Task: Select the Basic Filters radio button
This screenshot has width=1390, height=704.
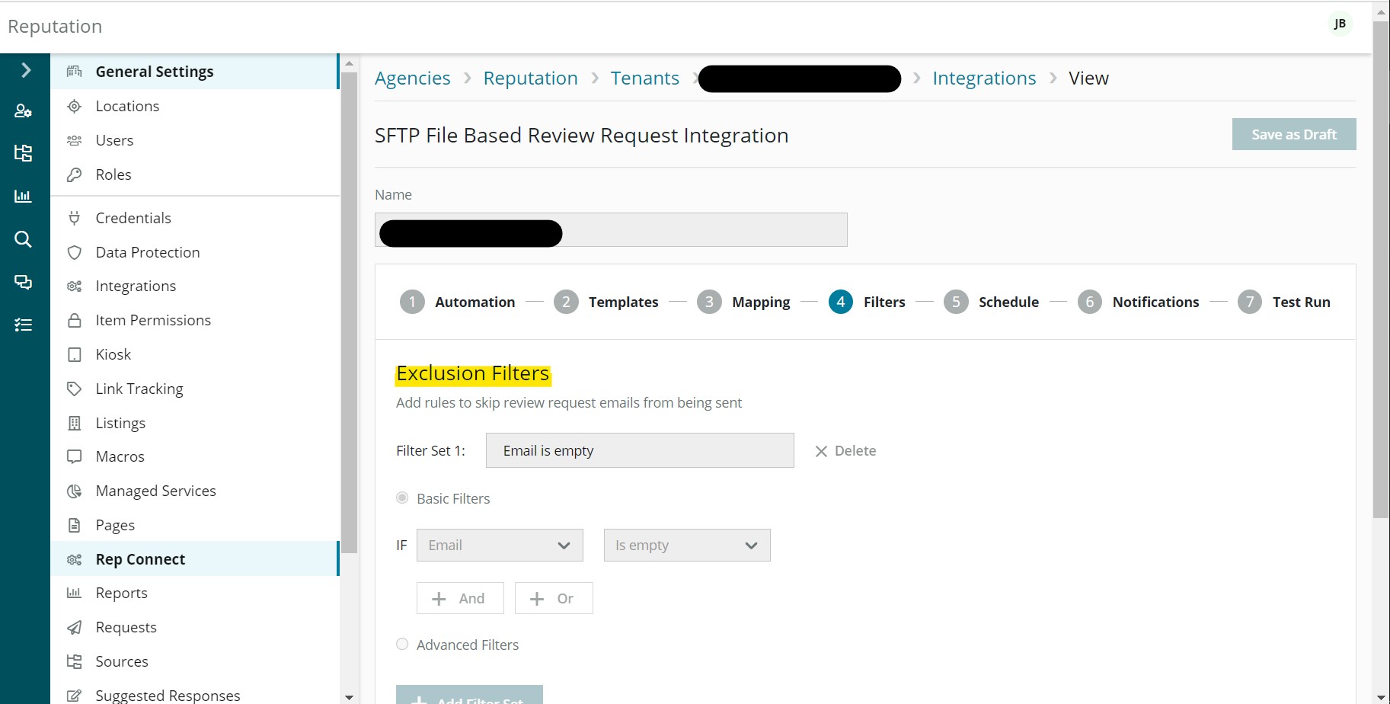Action: coord(402,498)
